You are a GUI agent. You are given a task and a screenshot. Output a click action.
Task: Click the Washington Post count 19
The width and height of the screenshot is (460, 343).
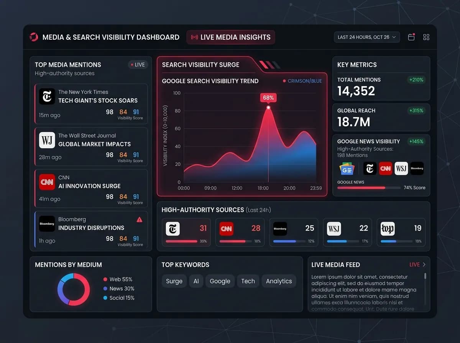418,228
